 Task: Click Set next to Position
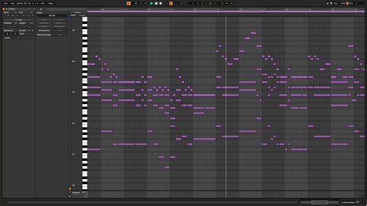coord(16,23)
